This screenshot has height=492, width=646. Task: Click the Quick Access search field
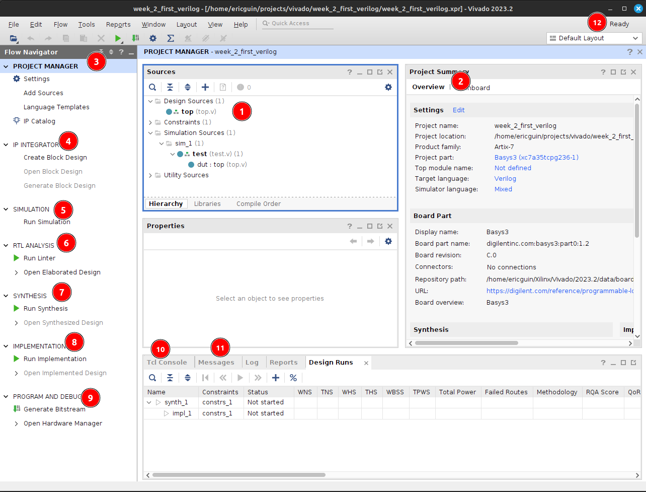coord(297,23)
